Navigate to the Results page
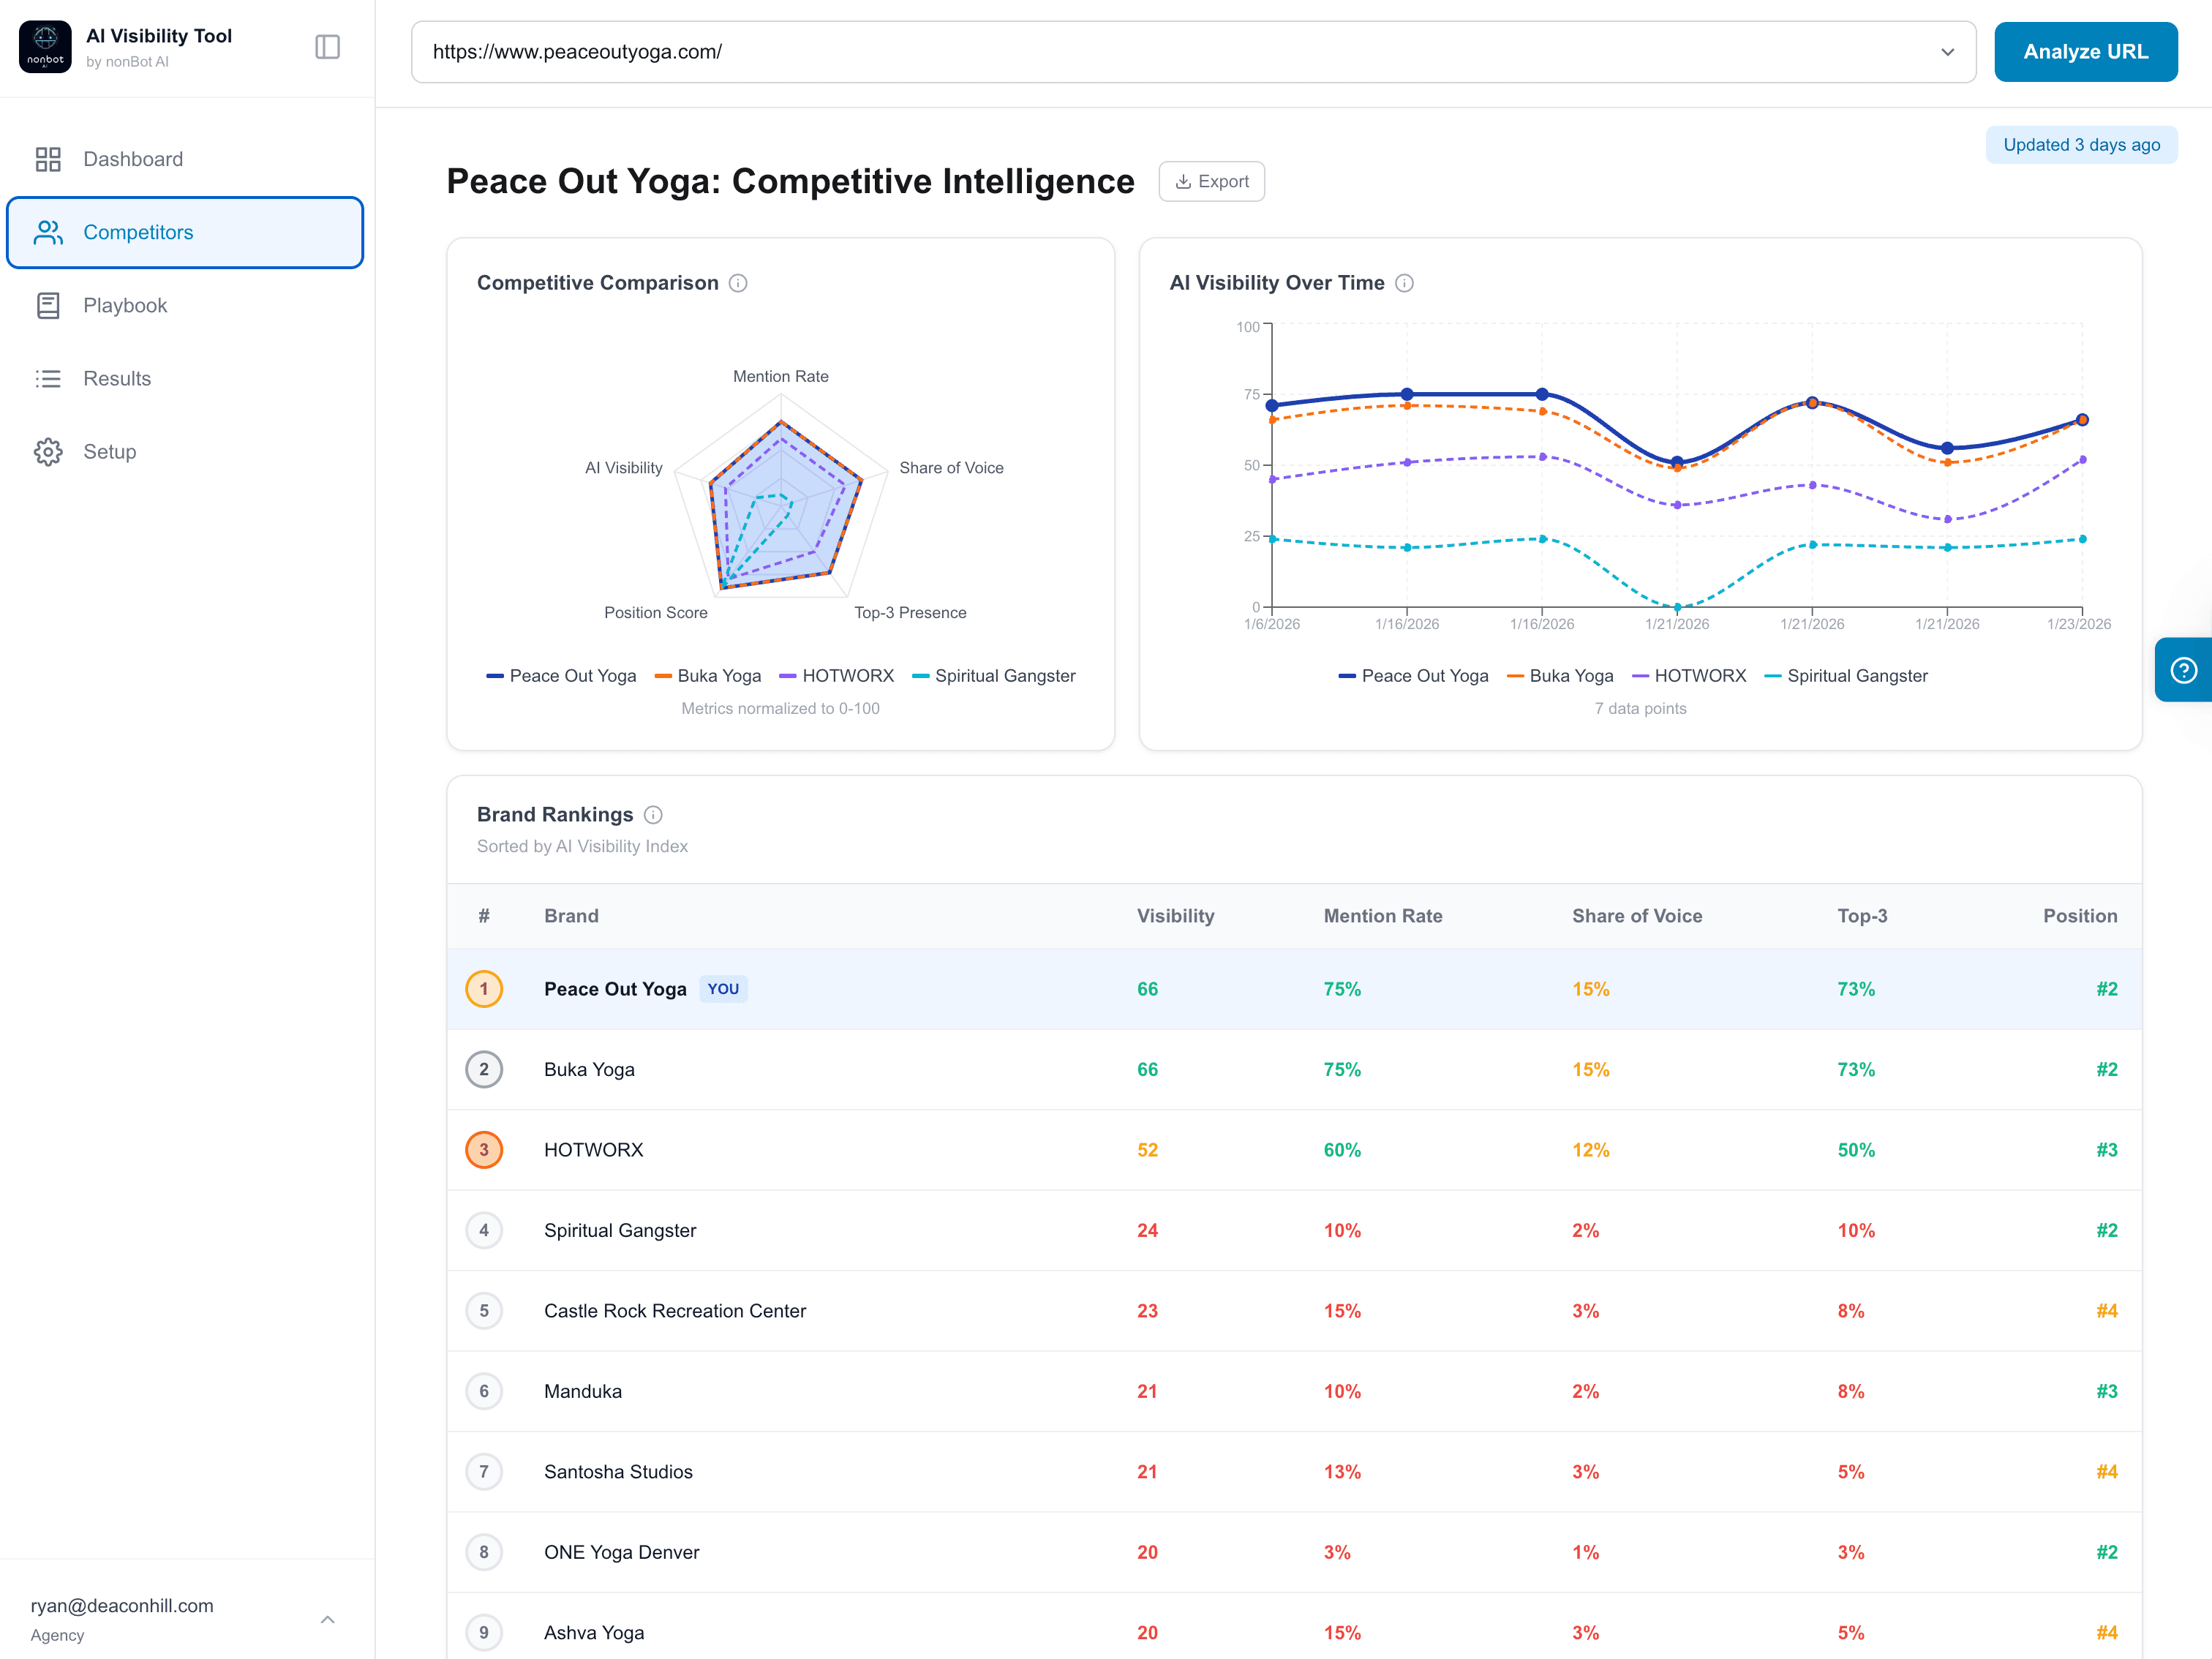 (116, 378)
